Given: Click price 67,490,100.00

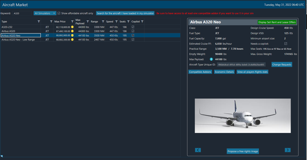Looking at the screenshot, I should (x=63, y=31).
